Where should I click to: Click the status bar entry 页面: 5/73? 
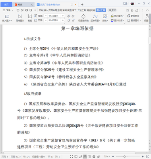pos(15,157)
